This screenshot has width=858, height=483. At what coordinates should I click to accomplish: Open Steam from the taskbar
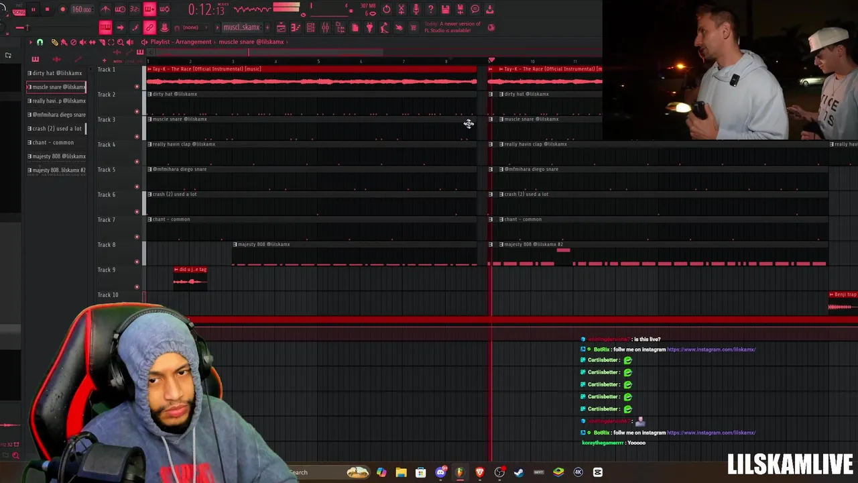[519, 472]
